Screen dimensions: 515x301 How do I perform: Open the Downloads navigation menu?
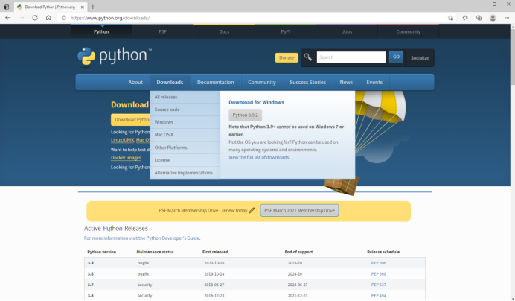[170, 82]
